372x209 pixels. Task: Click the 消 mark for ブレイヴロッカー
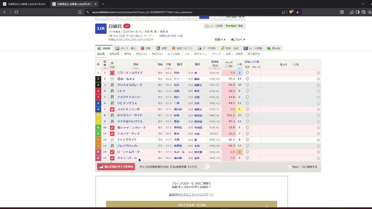(x=112, y=146)
